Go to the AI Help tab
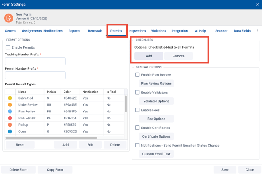This screenshot has height=174, width=262. (x=200, y=31)
